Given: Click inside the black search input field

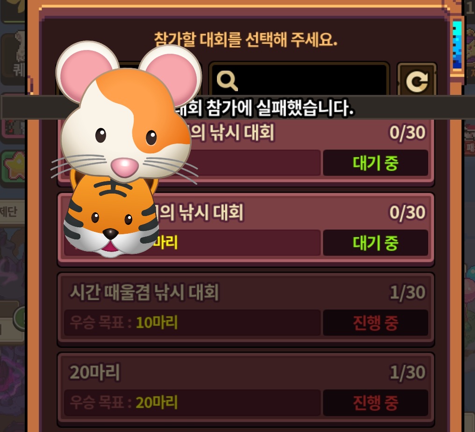Looking at the screenshot, I should 299,80.
